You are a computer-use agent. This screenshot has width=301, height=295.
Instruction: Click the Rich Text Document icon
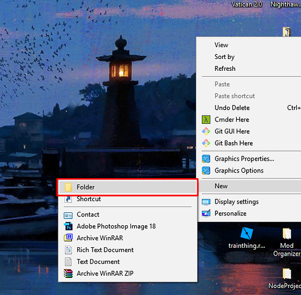click(x=68, y=250)
